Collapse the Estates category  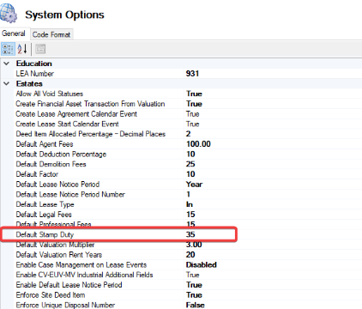[x=6, y=83]
